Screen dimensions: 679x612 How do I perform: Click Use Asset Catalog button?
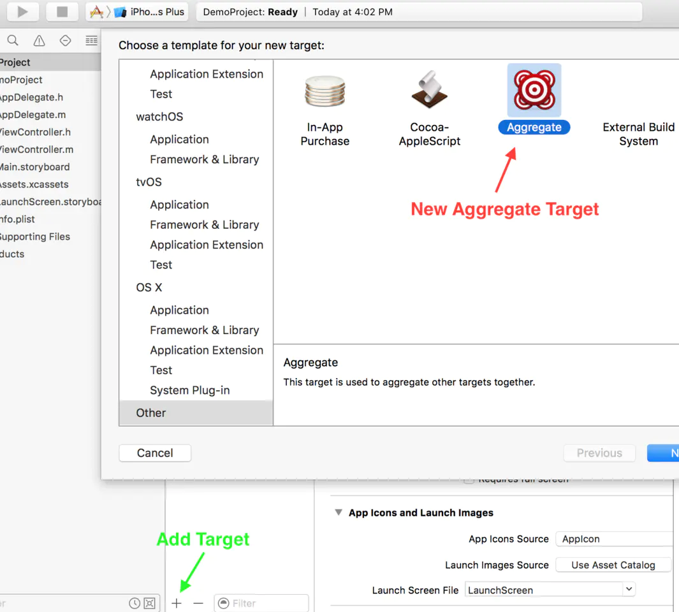pos(613,565)
